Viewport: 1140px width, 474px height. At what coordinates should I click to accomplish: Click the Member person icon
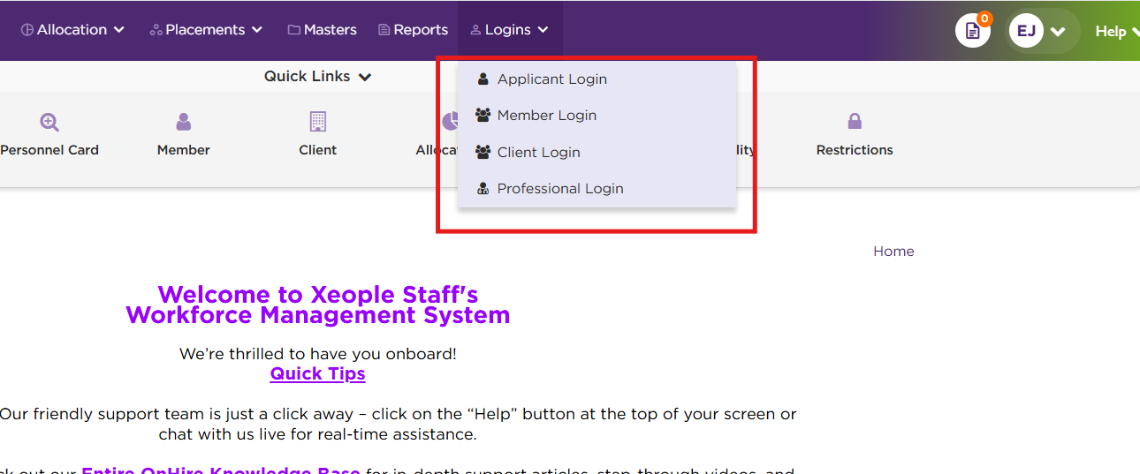pyautogui.click(x=183, y=122)
